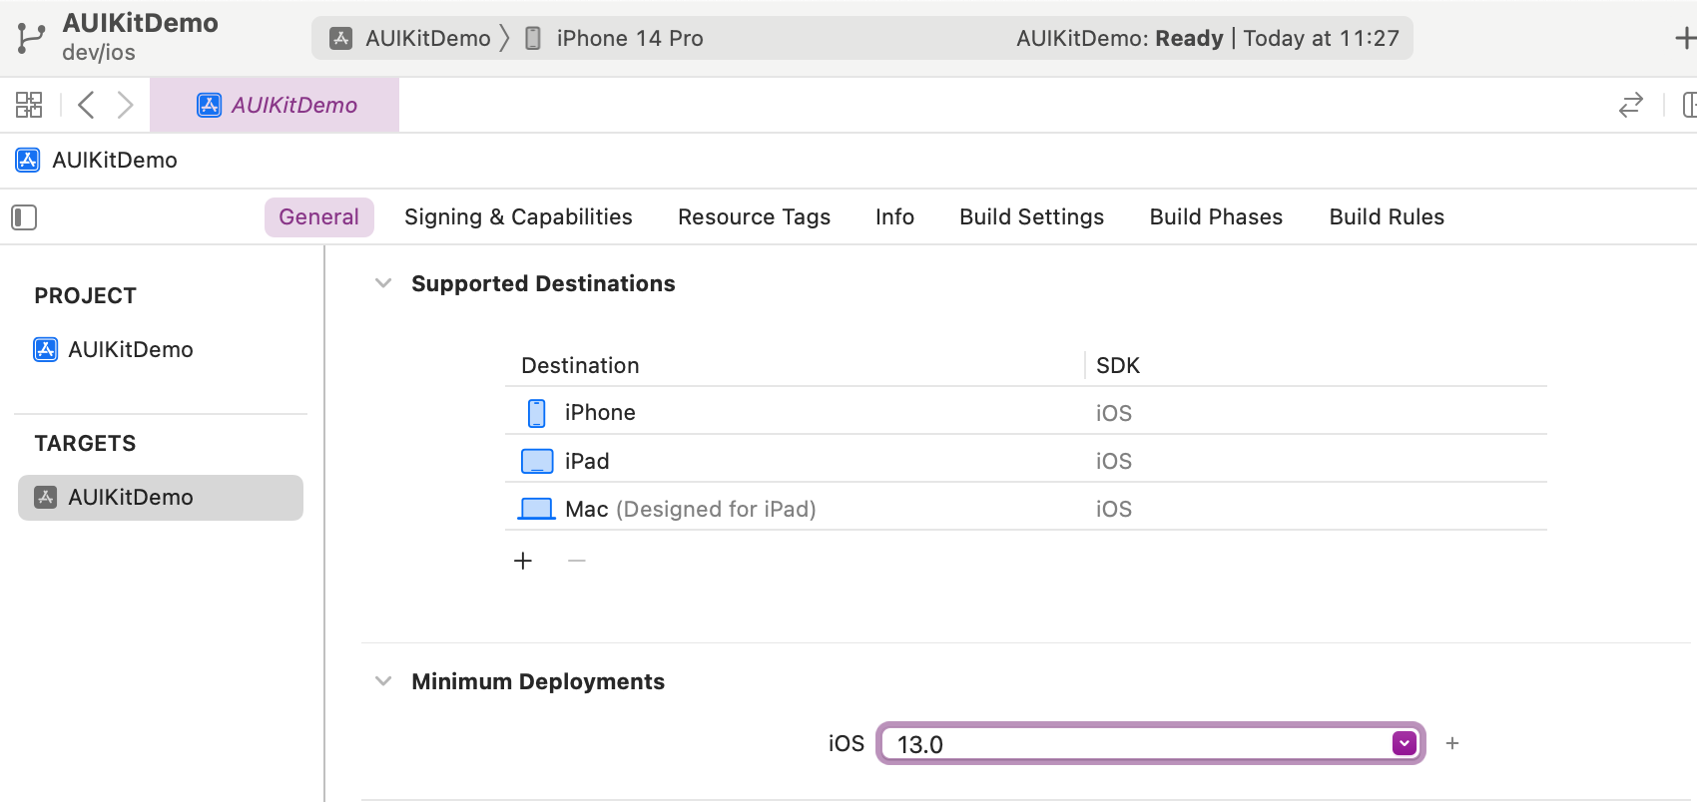Viewport: 1697px width, 802px height.
Task: Select the AUIKitDemo target in sidebar
Action: tap(161, 498)
